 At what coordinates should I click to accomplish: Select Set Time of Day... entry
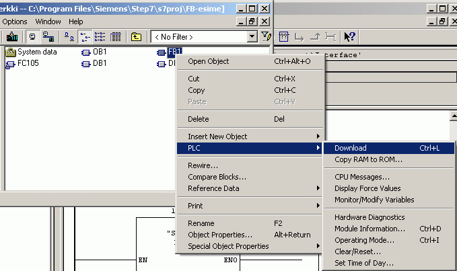(x=389, y=263)
